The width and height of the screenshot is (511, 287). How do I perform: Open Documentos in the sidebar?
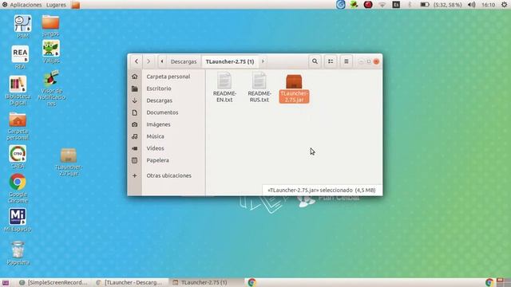point(162,112)
